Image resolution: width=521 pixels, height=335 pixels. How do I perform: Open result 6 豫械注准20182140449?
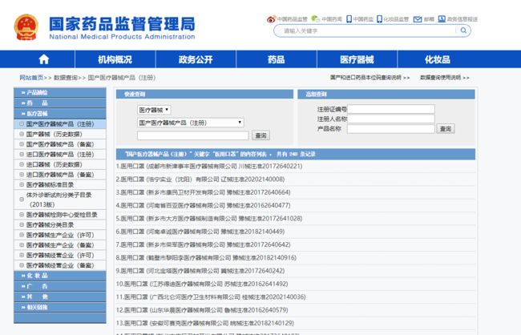(x=200, y=232)
